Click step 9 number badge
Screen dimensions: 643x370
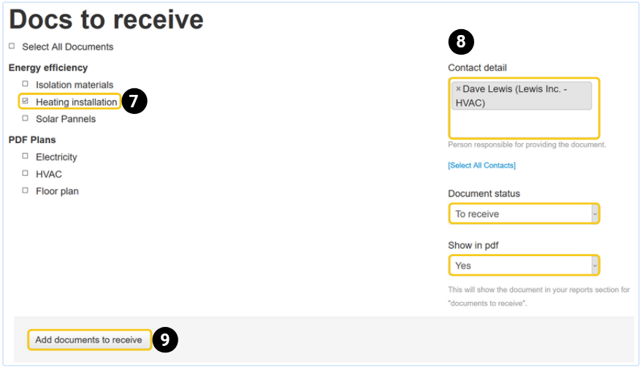pyautogui.click(x=165, y=339)
